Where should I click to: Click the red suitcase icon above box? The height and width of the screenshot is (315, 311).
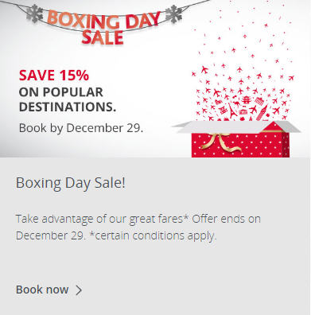point(243,111)
